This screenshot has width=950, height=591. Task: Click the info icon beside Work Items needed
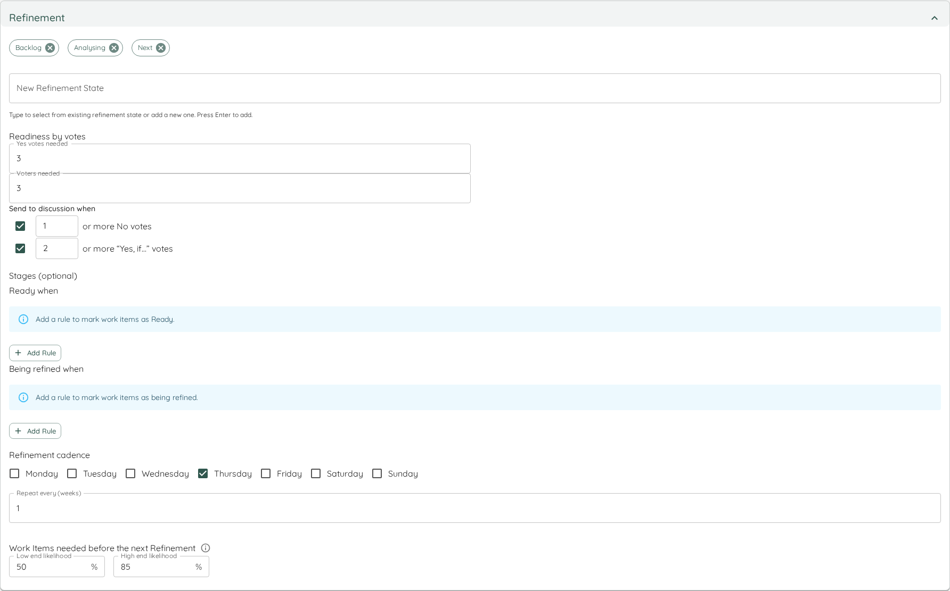pos(206,548)
